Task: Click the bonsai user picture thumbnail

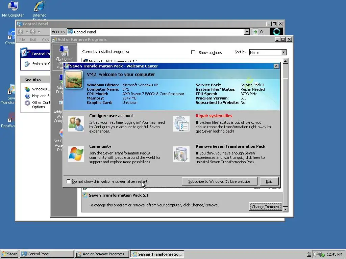Action: point(74,80)
